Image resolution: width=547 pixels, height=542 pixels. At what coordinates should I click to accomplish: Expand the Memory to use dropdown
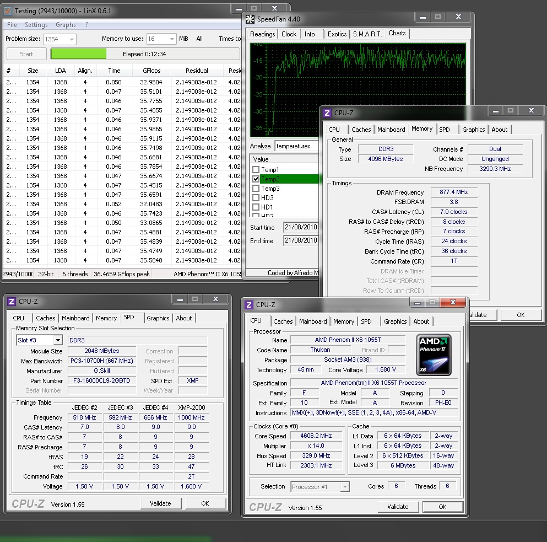click(172, 39)
